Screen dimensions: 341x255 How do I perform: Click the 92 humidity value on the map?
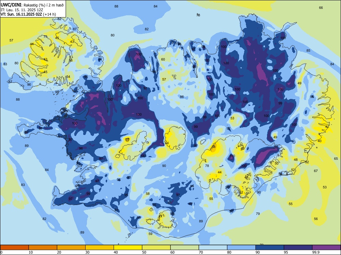click(228, 129)
